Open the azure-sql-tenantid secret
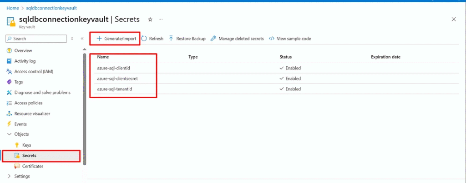 (x=114, y=89)
